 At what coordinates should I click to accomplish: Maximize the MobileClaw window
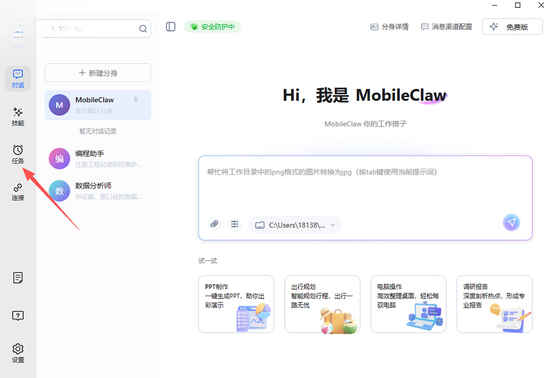pyautogui.click(x=518, y=5)
